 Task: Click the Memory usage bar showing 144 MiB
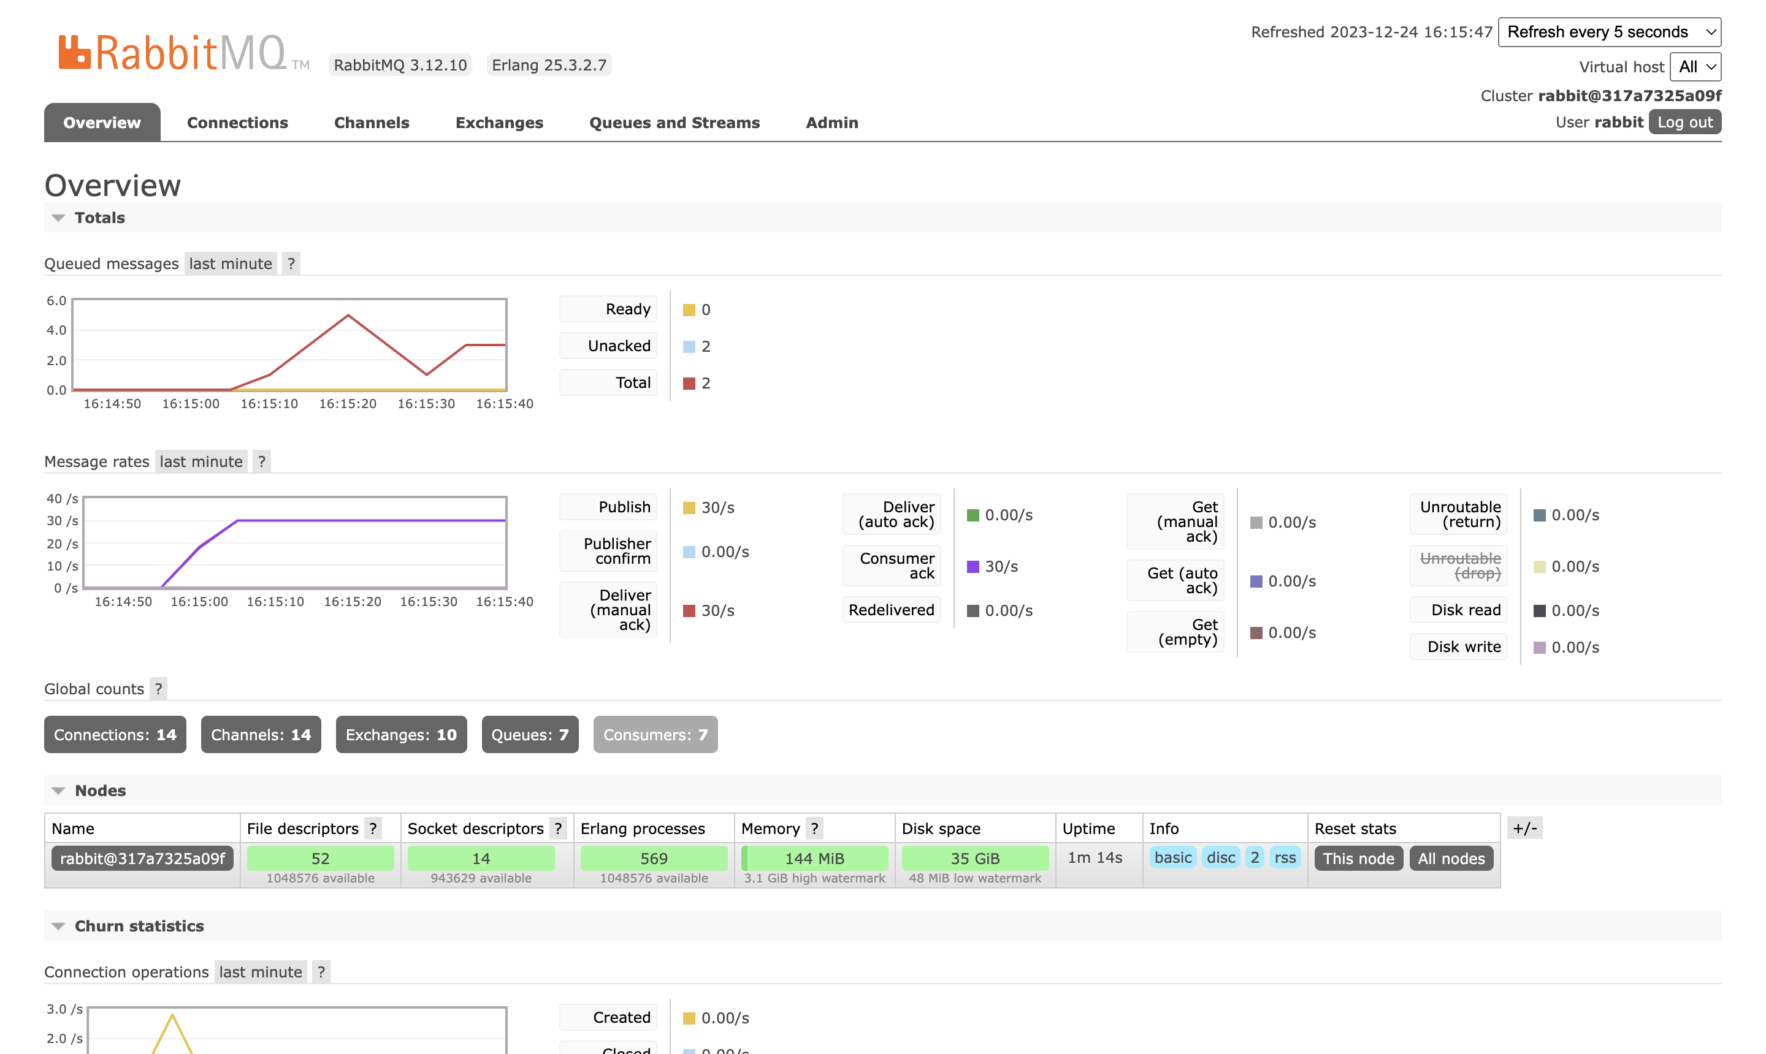point(814,858)
